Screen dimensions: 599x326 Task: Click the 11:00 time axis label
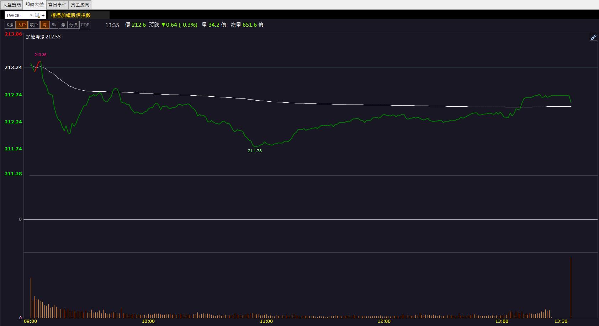pos(266,321)
